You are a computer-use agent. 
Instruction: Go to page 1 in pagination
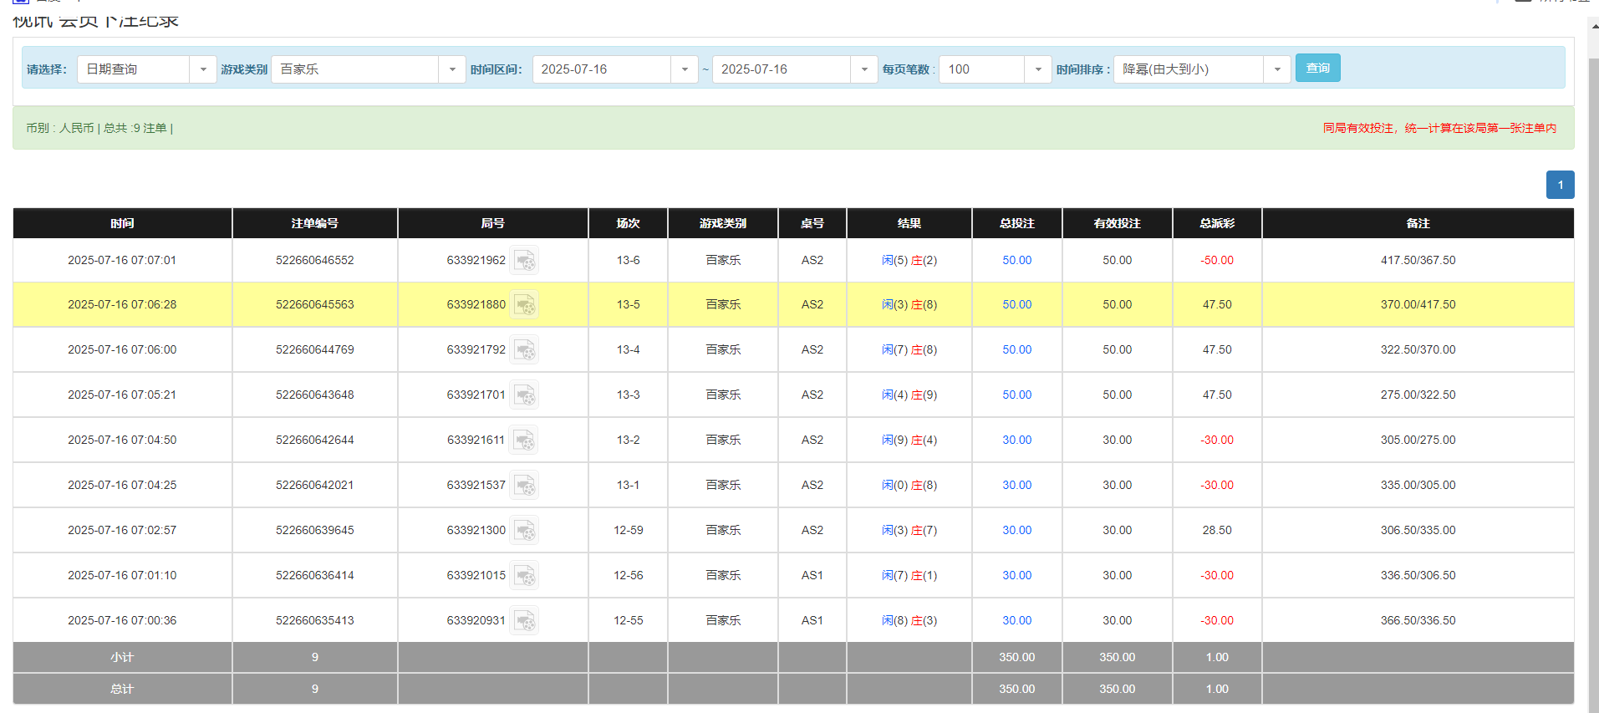pos(1560,185)
